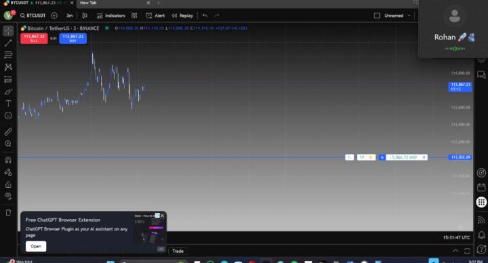
Task: Add SL on the position line
Action: (371, 157)
